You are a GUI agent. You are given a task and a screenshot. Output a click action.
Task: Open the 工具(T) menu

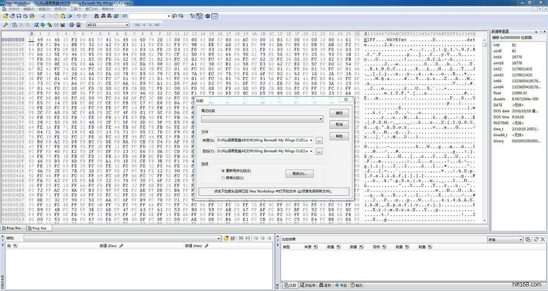tap(76, 9)
